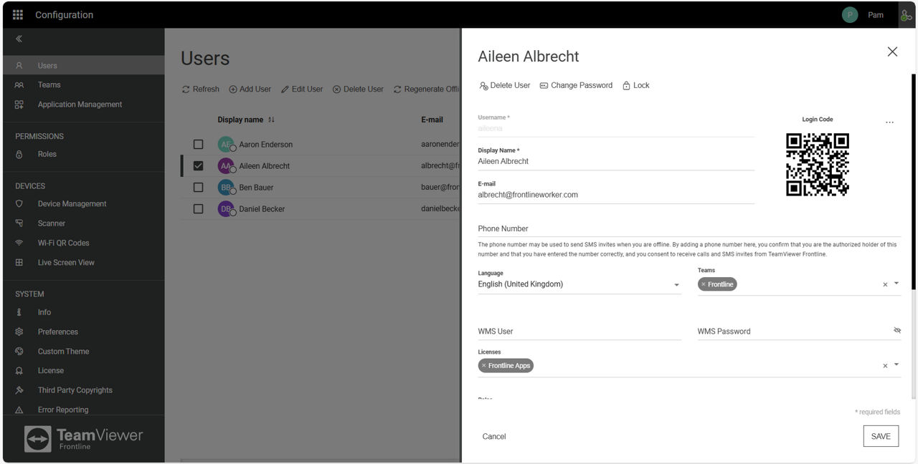Check the Aaron Enderson checkbox
The width and height of the screenshot is (918, 464).
click(199, 145)
